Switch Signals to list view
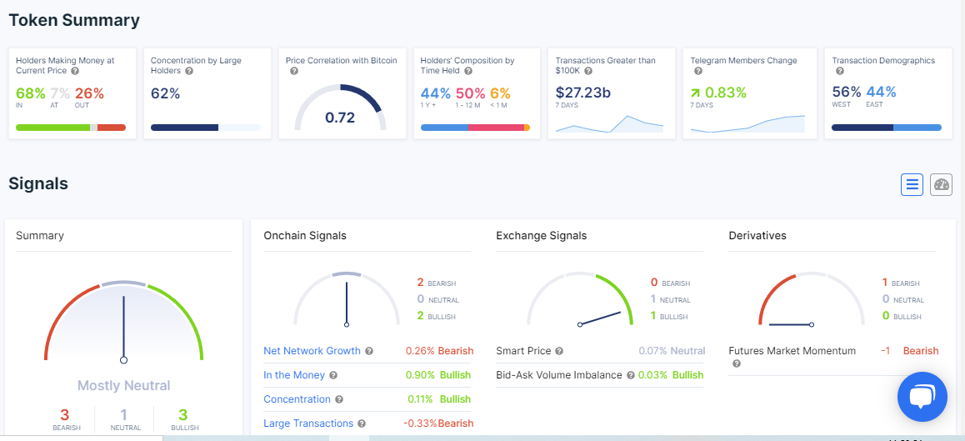 pyautogui.click(x=912, y=184)
